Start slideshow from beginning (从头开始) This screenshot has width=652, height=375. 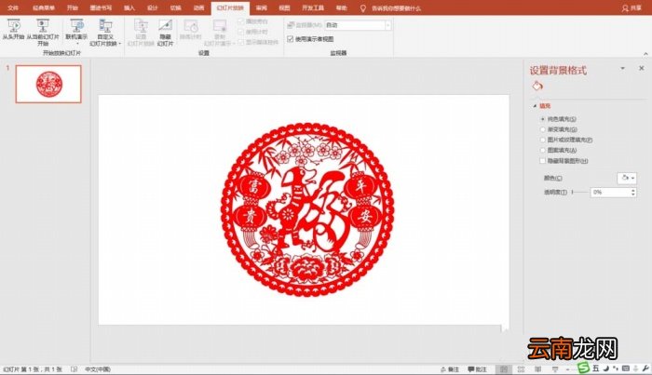13,30
